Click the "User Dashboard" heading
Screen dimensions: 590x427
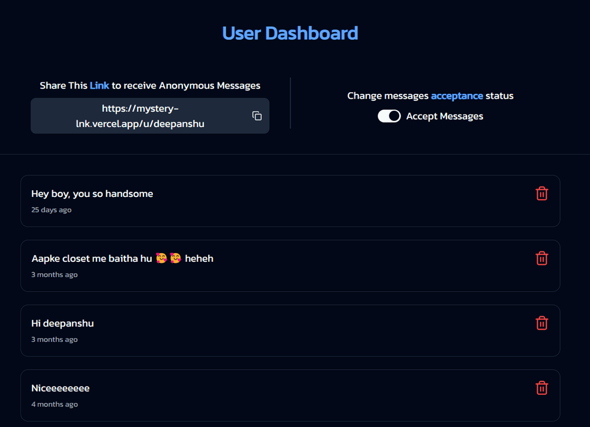(x=290, y=33)
